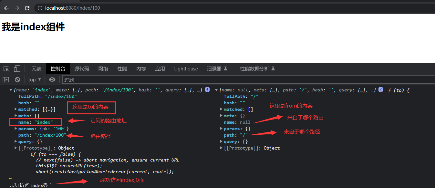Show the console sidebar
Viewport: 435px width, 188px height.
point(6,79)
